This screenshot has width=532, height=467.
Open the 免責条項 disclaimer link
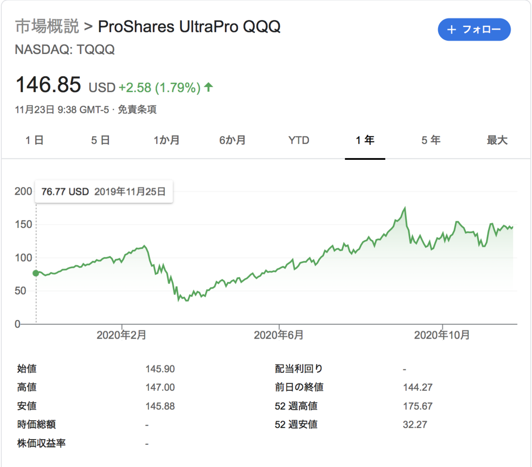137,110
